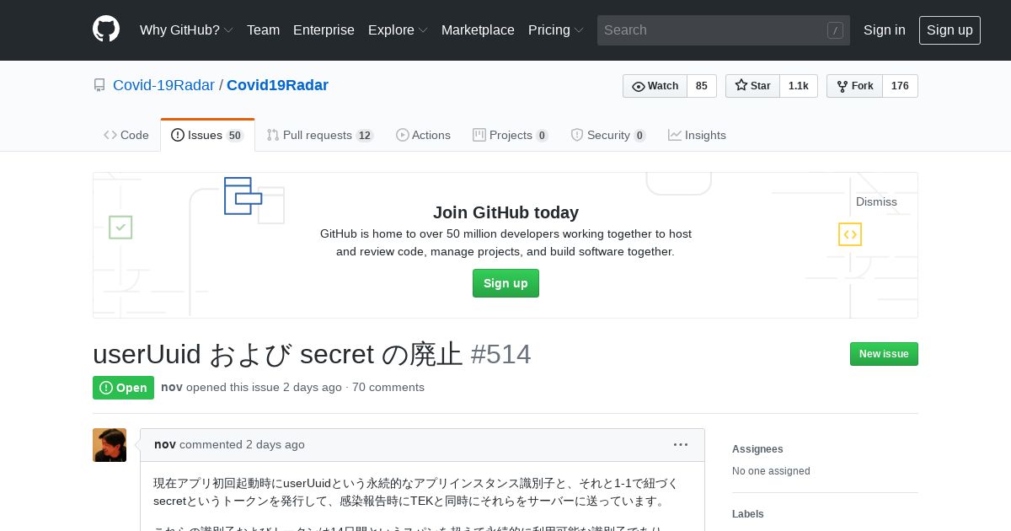Switch to the Code tab
Viewport: 1011px width, 531px height.
126,135
